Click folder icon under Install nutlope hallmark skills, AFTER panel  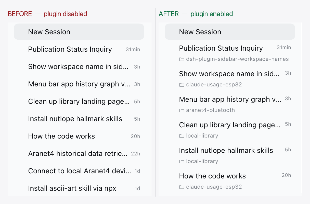click(182, 162)
